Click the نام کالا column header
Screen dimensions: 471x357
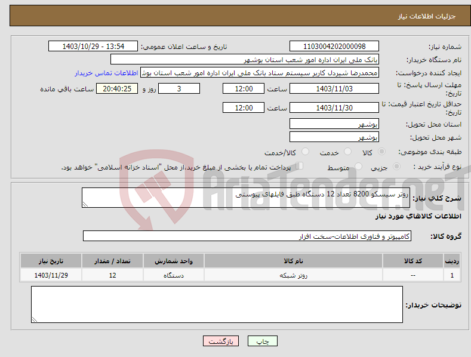pyautogui.click(x=294, y=261)
